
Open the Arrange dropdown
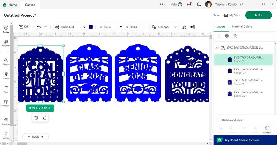(x=164, y=27)
